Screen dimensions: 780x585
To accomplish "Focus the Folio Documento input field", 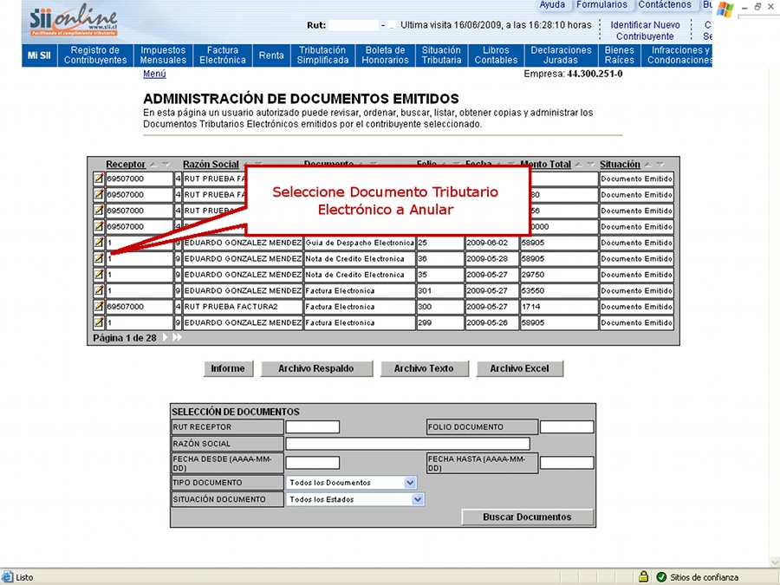I will [567, 426].
